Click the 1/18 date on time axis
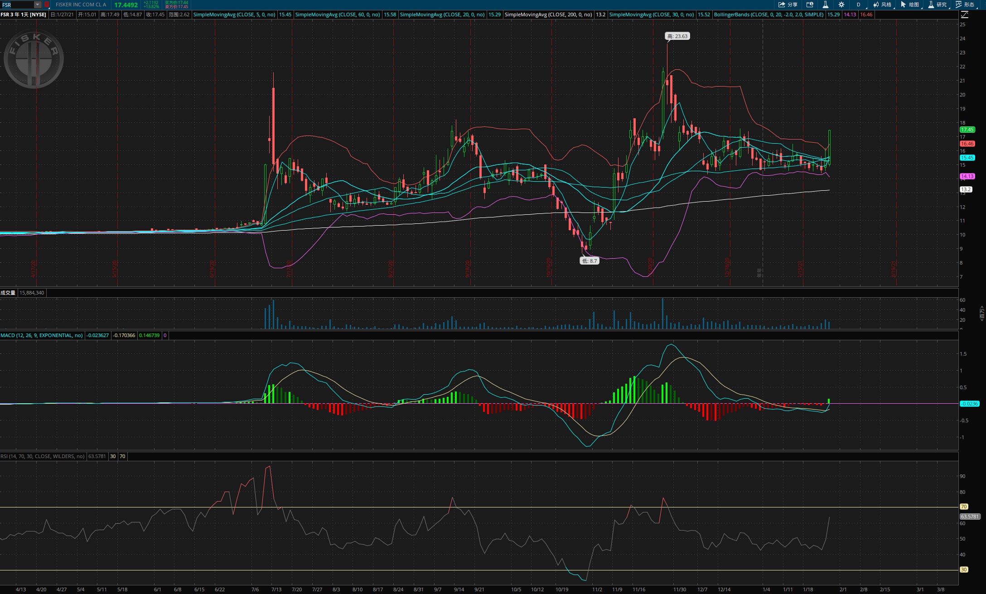The image size is (986, 594). 807,589
